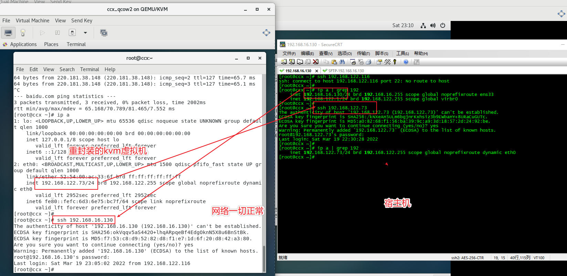Open SecureCRT 文件(F) menu

[289, 53]
